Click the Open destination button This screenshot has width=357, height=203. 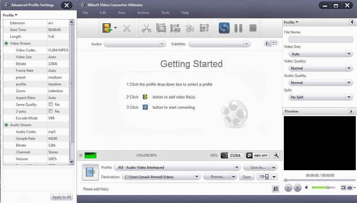coord(247,177)
